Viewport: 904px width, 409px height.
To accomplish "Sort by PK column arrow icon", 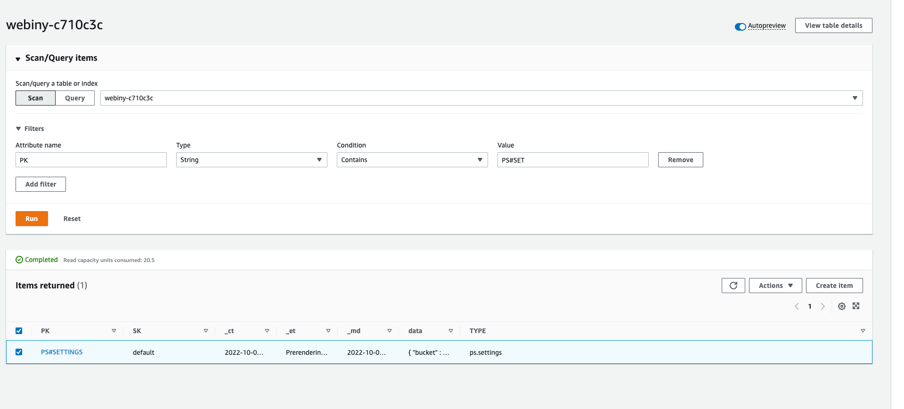I will 114,331.
